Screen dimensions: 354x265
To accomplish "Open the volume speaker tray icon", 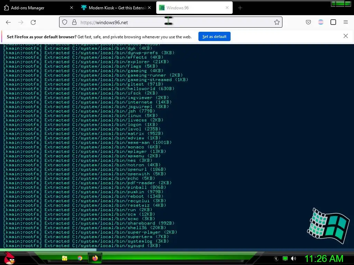I will point(293,258).
